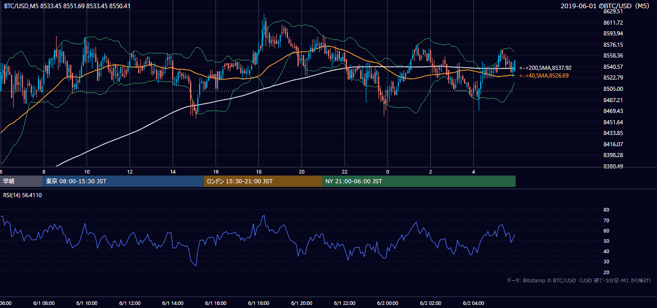Click price axis value 8469.43
657x308 pixels.
coord(613,111)
